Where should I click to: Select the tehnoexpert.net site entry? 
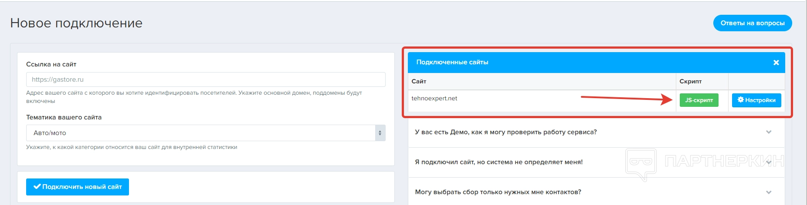point(434,99)
